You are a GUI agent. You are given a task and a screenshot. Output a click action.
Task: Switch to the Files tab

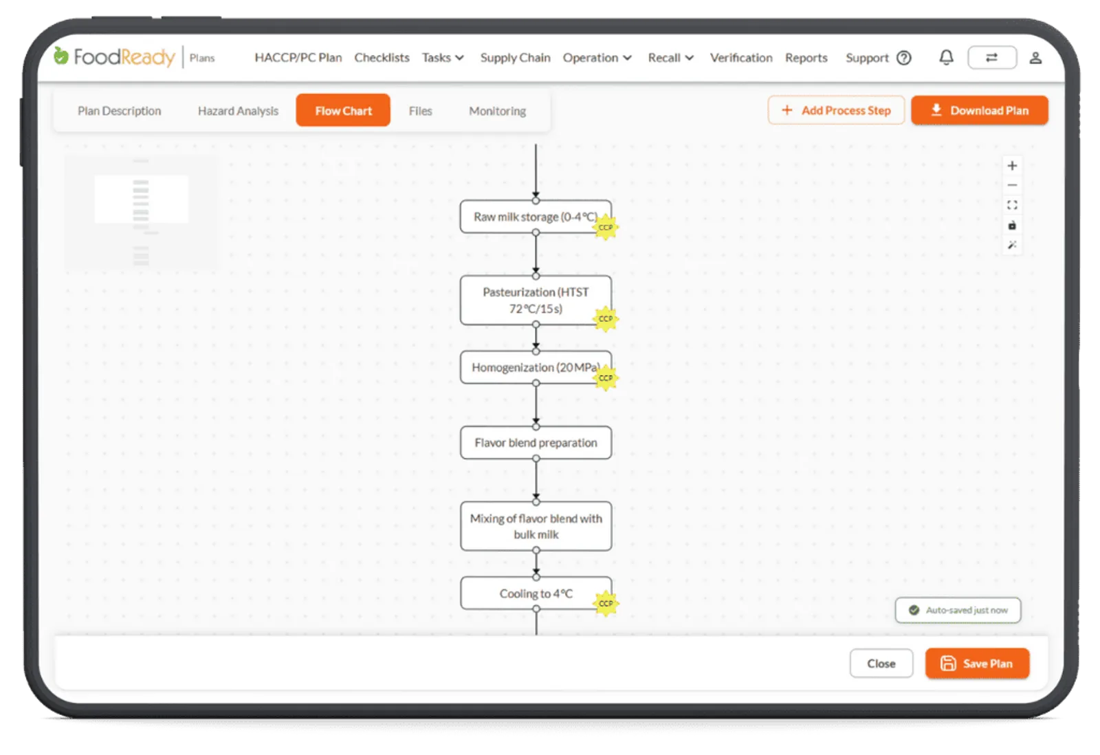(x=420, y=111)
